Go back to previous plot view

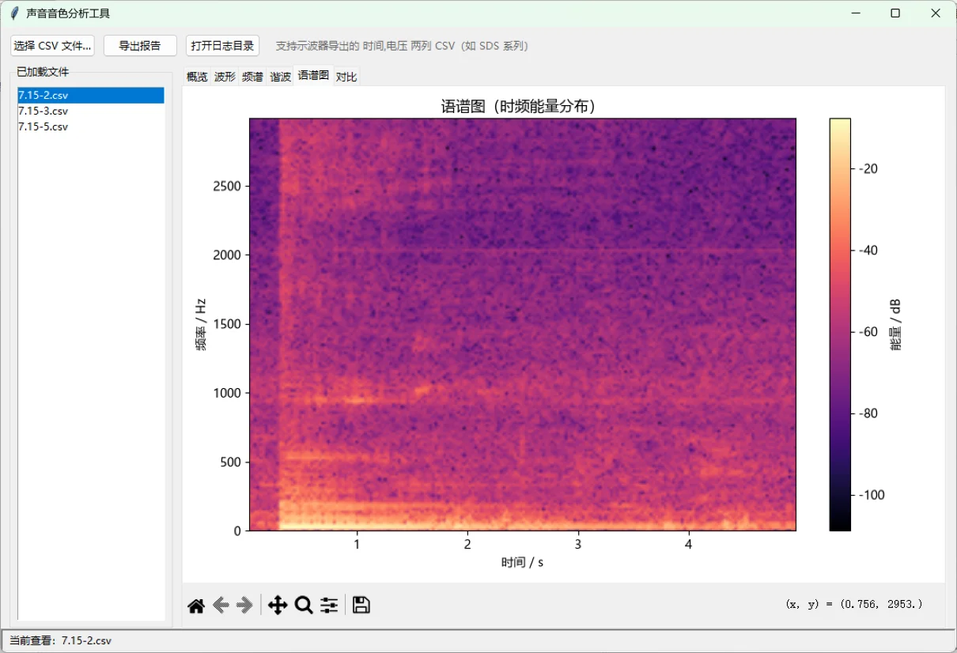221,606
